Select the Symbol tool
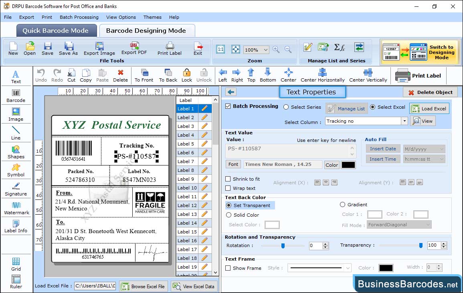 [x=16, y=171]
